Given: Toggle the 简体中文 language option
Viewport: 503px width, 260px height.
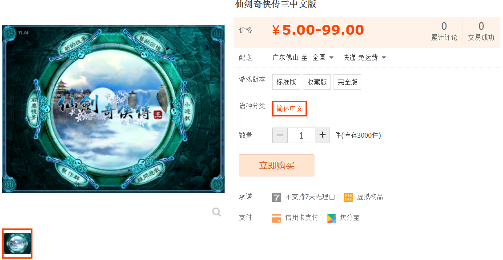Looking at the screenshot, I should tap(290, 109).
